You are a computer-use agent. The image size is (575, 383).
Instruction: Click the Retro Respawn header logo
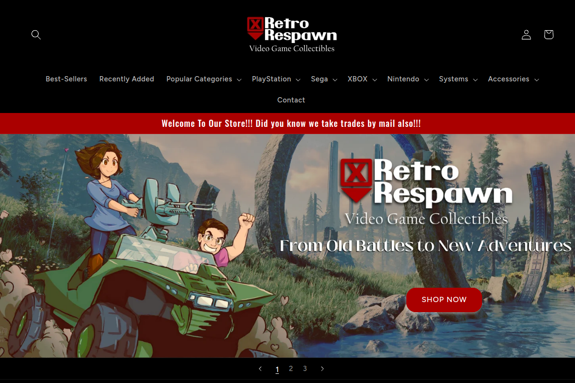(x=292, y=34)
